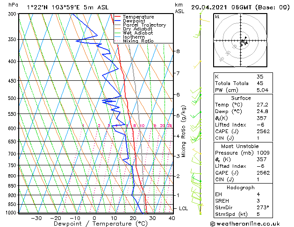Click the EH value 4

pyautogui.click(x=258, y=194)
